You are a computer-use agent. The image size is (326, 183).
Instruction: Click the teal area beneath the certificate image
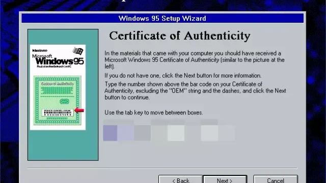[x=63, y=145]
